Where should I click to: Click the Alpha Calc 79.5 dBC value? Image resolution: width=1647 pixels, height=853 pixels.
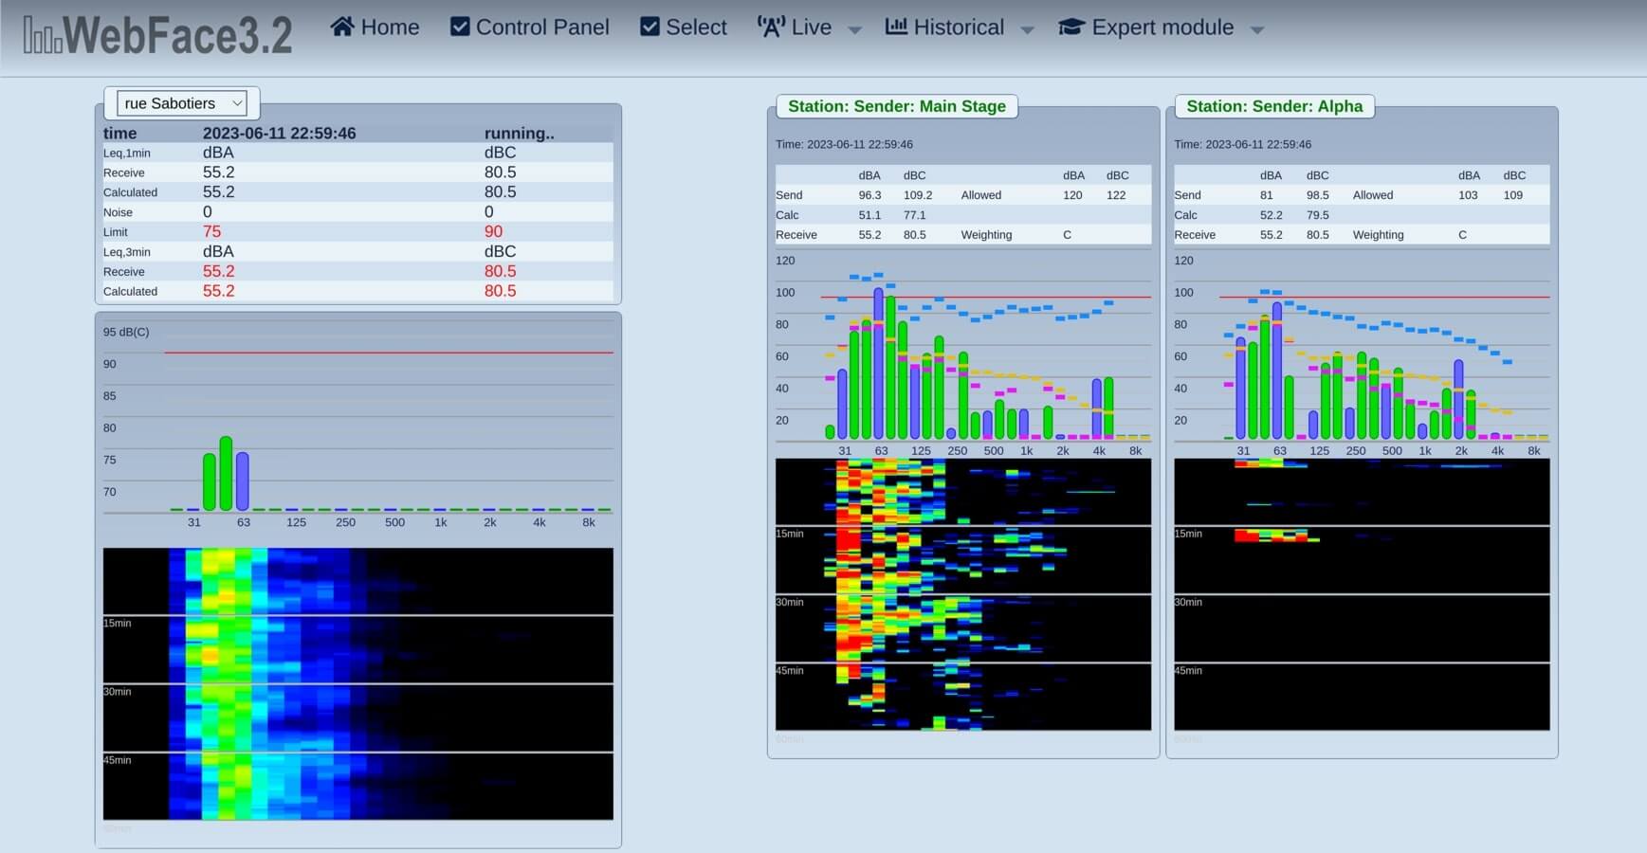pyautogui.click(x=1317, y=215)
